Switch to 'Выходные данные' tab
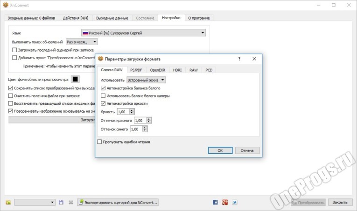 pos(112,18)
